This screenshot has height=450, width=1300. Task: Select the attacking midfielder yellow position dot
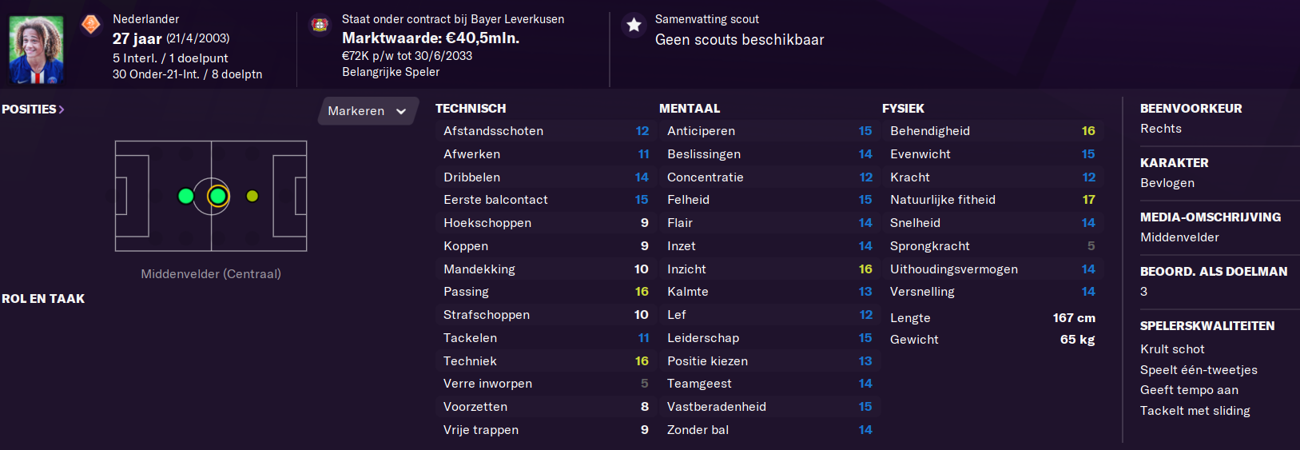point(252,196)
